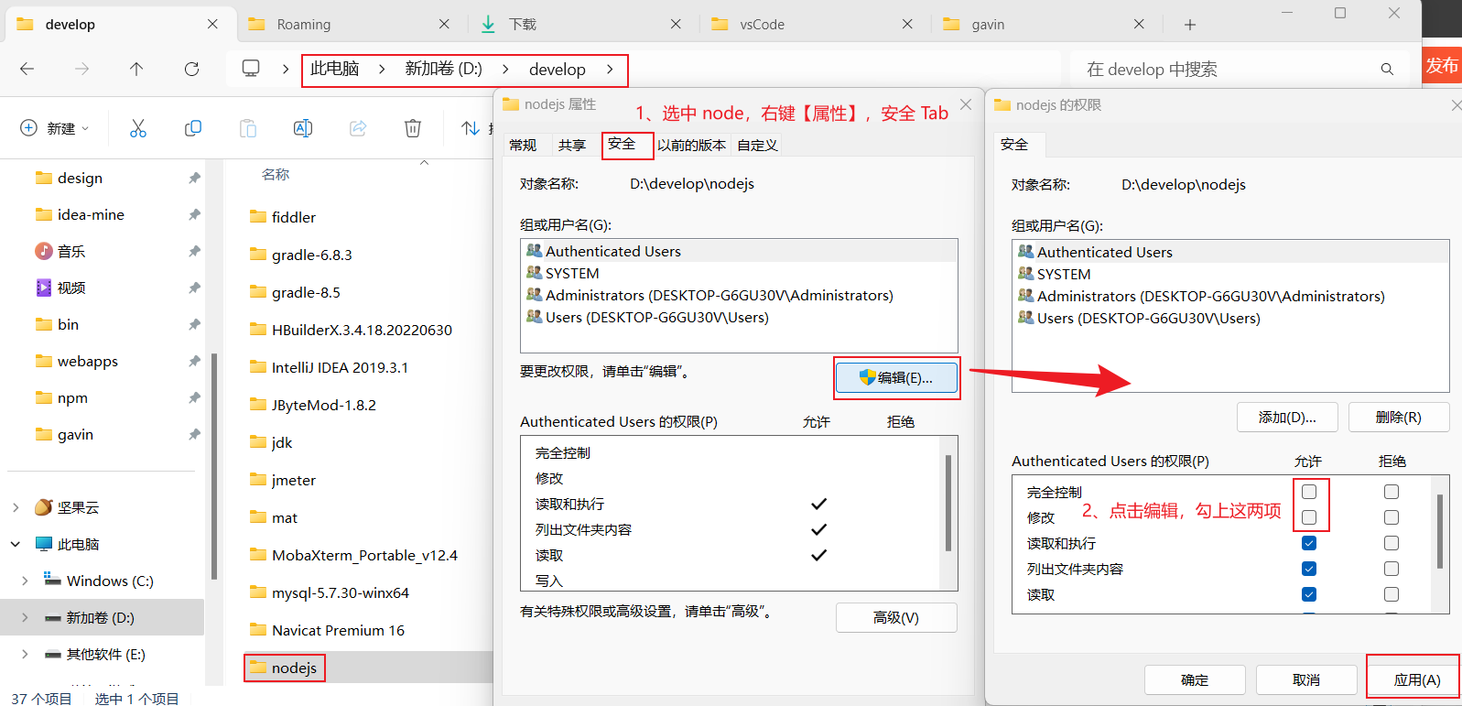
Task: Click the Cut scissors icon in toolbar
Action: 138,128
